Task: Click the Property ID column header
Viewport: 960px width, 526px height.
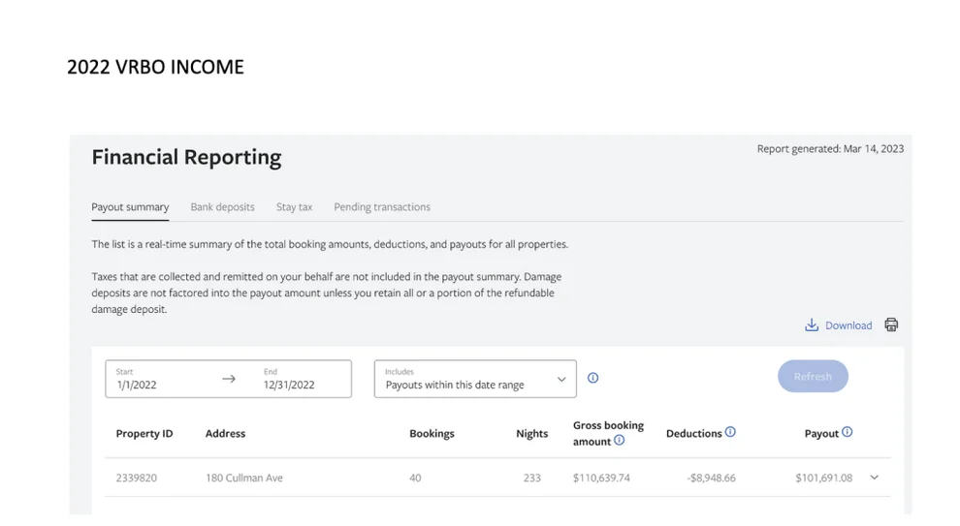Action: tap(144, 434)
